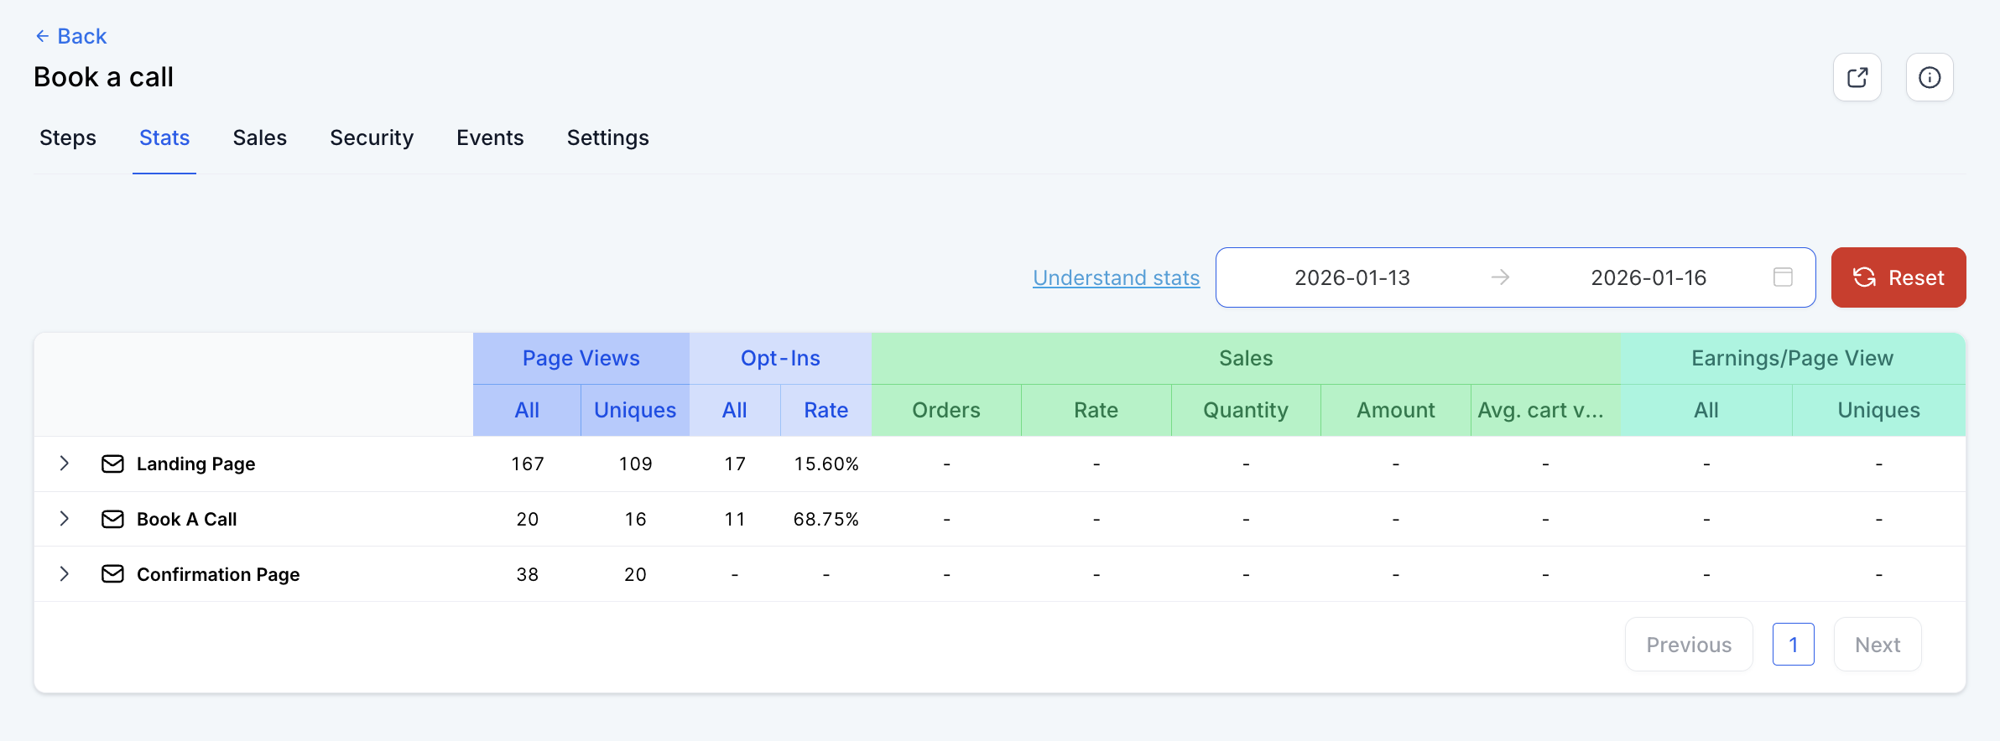
Task: Click the envelope icon beside Confirmation Page
Action: 112,574
